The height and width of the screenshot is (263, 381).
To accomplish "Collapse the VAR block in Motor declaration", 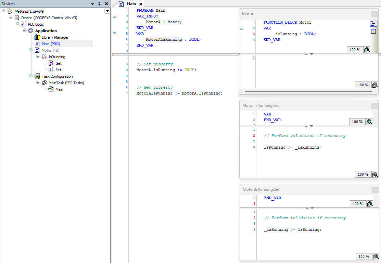I will coord(241,28).
